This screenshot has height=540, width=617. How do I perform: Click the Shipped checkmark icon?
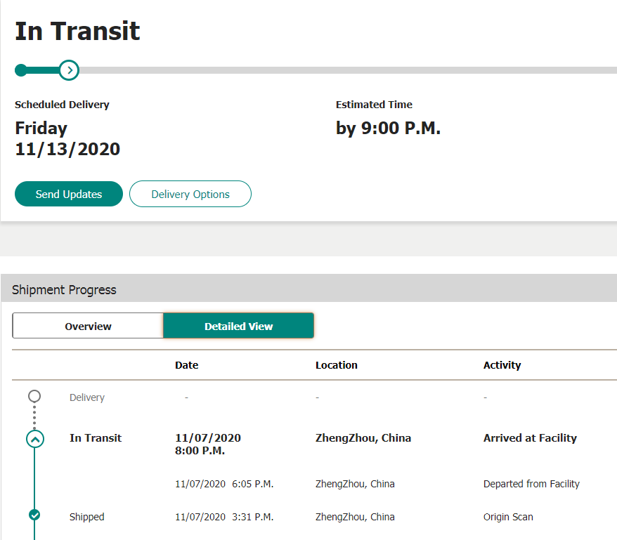point(34,515)
